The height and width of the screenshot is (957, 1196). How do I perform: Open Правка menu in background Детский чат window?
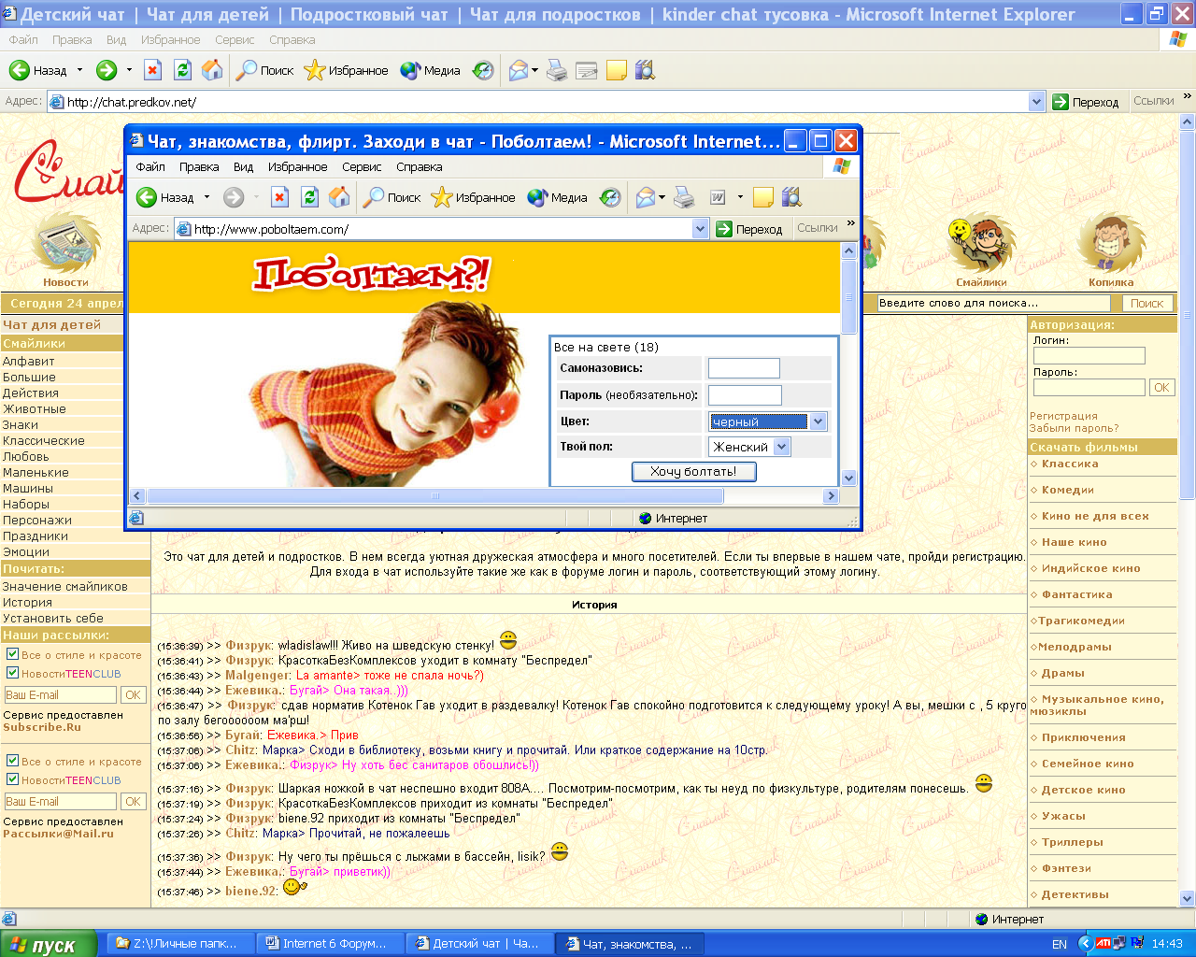(x=72, y=39)
